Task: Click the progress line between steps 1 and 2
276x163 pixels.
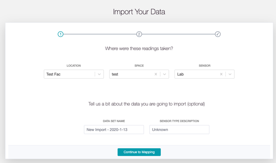Action: point(100,34)
